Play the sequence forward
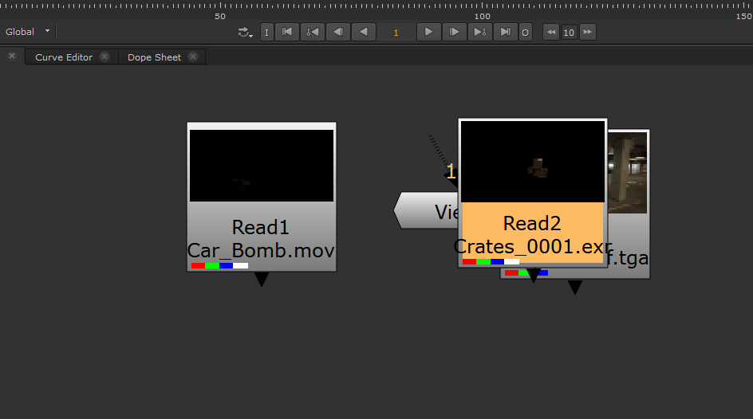 coord(429,32)
